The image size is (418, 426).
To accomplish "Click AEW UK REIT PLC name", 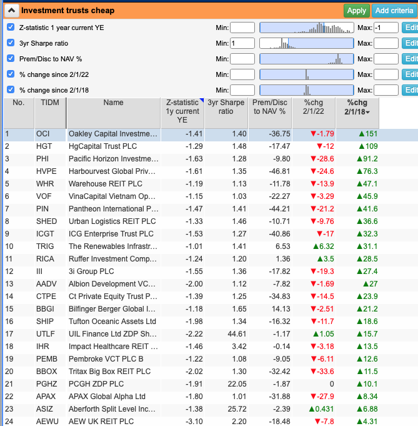I will click(x=101, y=421).
